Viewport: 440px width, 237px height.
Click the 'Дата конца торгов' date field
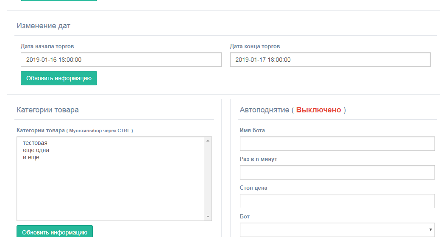pyautogui.click(x=330, y=60)
